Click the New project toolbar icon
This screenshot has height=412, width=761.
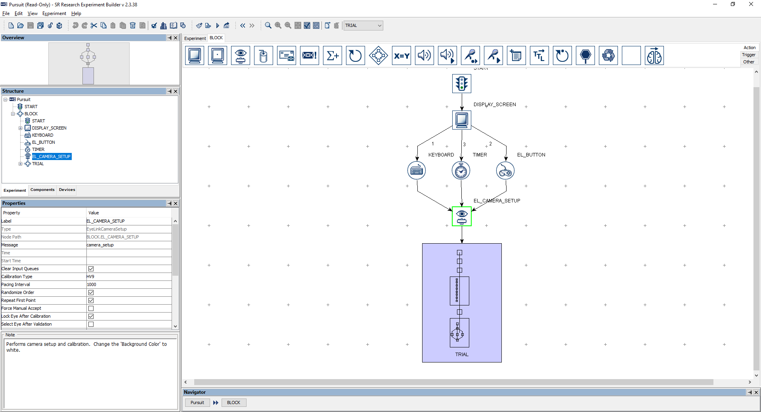tap(11, 25)
